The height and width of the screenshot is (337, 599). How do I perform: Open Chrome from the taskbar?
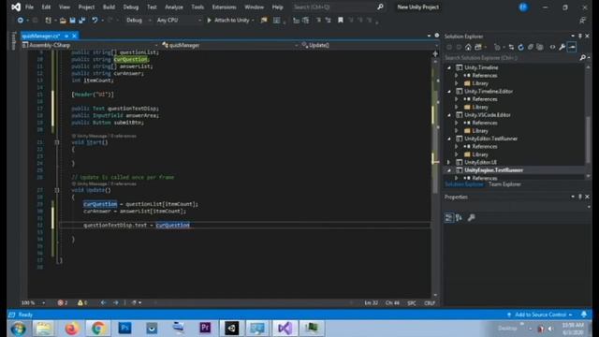click(98, 329)
